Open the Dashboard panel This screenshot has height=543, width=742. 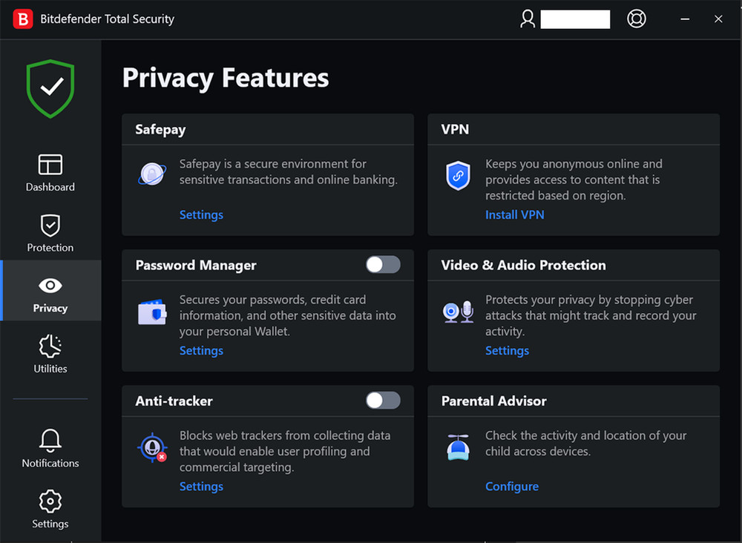tap(50, 172)
